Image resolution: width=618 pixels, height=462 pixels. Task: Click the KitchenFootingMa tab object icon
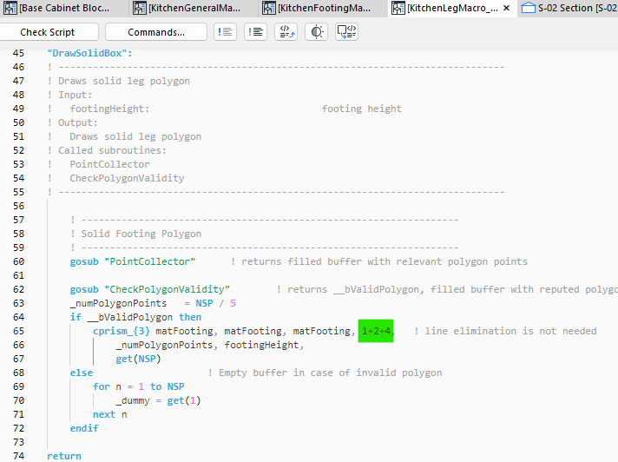tap(269, 8)
